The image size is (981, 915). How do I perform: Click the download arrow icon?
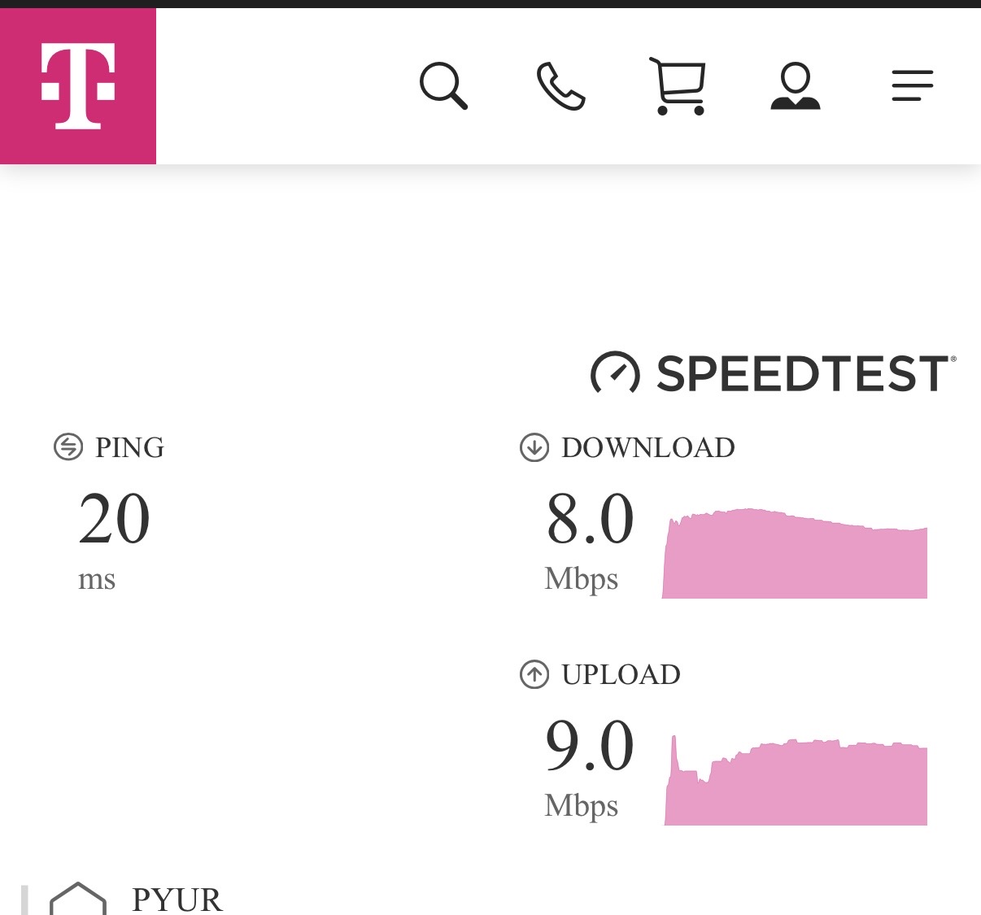pos(534,447)
